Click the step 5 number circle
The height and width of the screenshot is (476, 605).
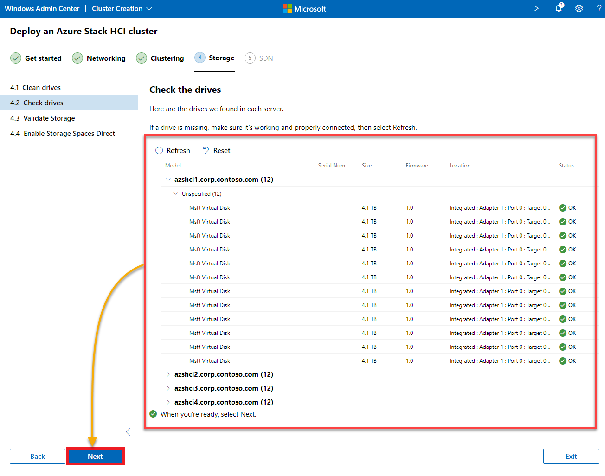tap(250, 58)
